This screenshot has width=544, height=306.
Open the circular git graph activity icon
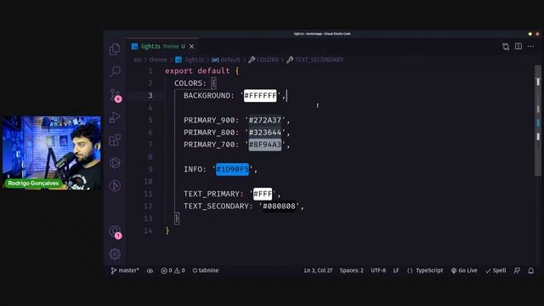point(115,185)
